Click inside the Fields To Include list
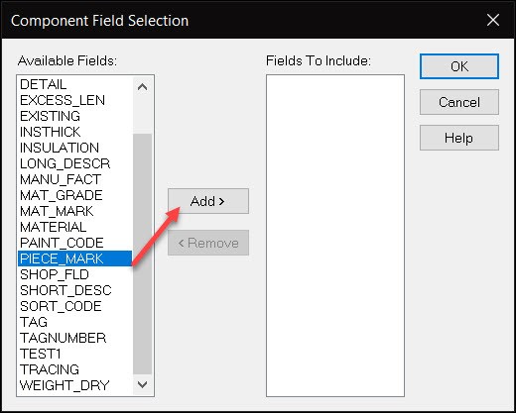This screenshot has height=413, width=516. [335, 236]
